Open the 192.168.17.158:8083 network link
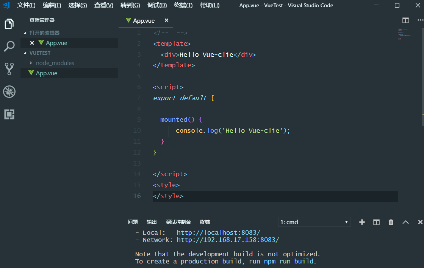This screenshot has height=268, width=424. [x=228, y=240]
